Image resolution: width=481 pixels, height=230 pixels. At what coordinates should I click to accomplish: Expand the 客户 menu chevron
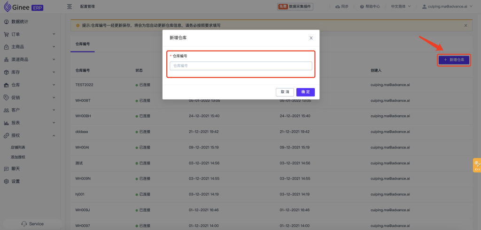(54, 110)
